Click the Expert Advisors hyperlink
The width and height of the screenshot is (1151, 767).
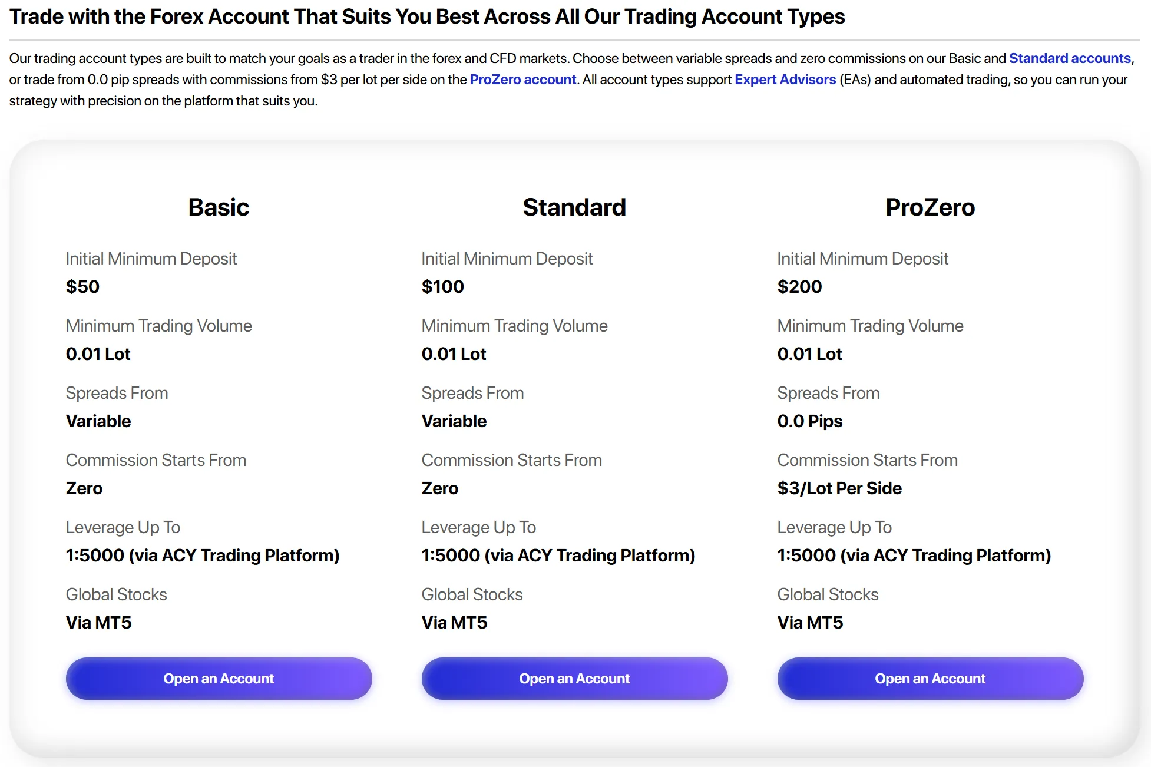click(x=785, y=80)
